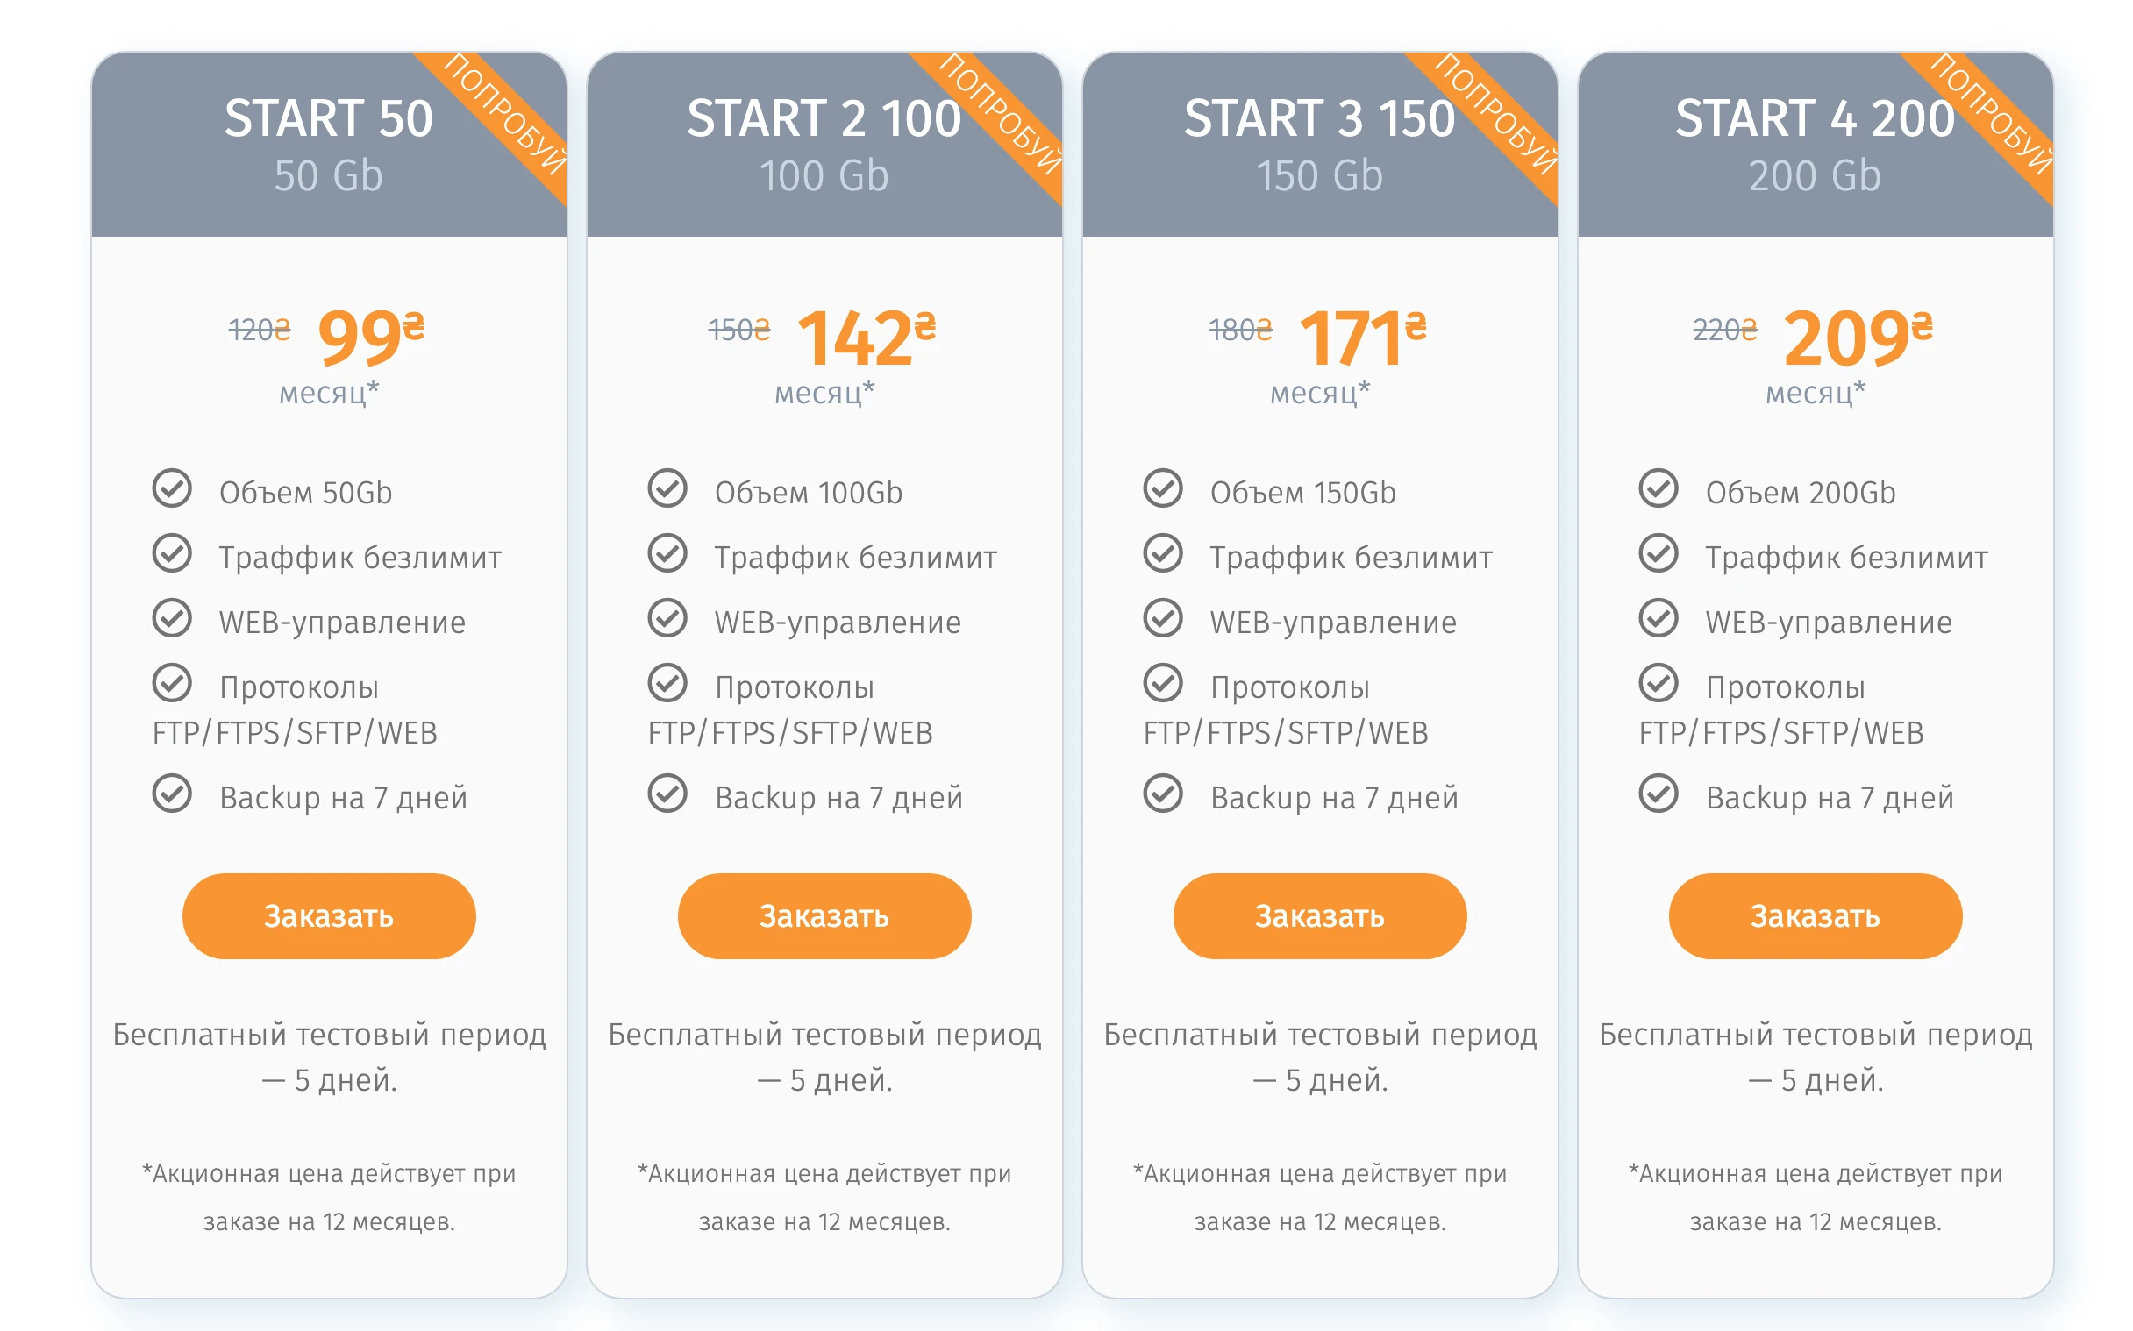Click checkmark icon next to WEB-управление in START 3 150

pos(1163,618)
